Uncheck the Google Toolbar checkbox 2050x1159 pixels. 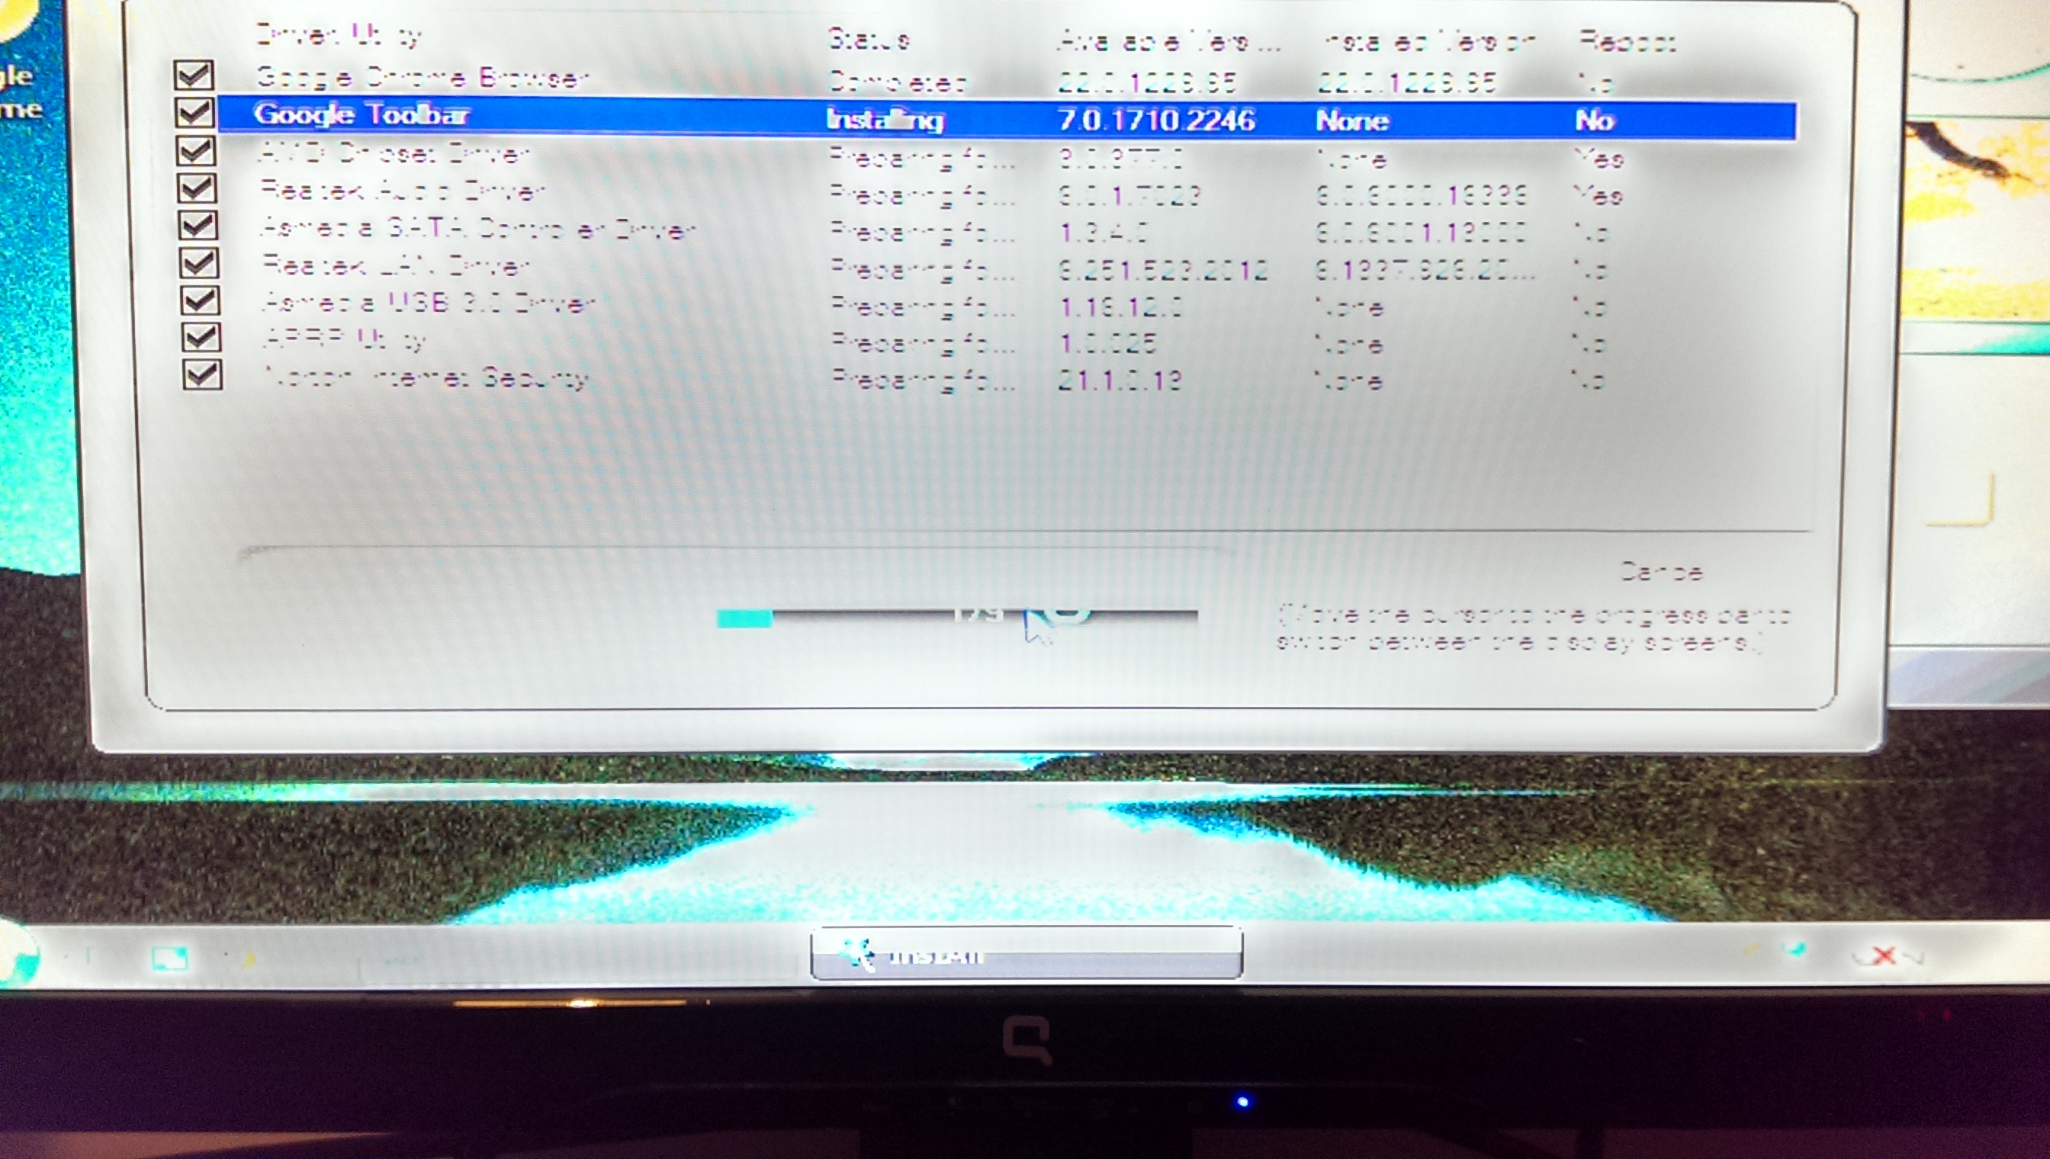click(194, 113)
